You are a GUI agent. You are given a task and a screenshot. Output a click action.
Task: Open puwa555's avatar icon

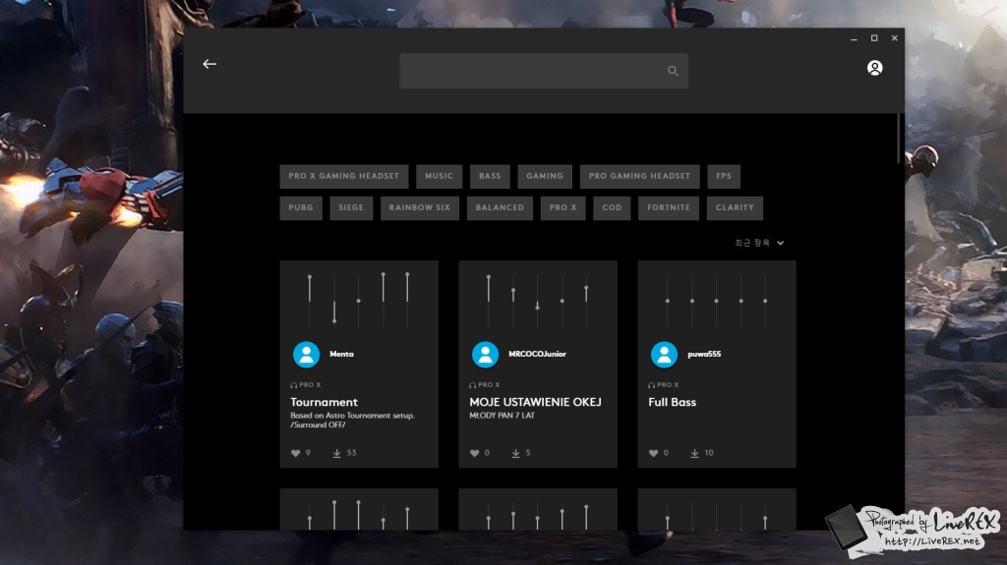click(x=664, y=355)
